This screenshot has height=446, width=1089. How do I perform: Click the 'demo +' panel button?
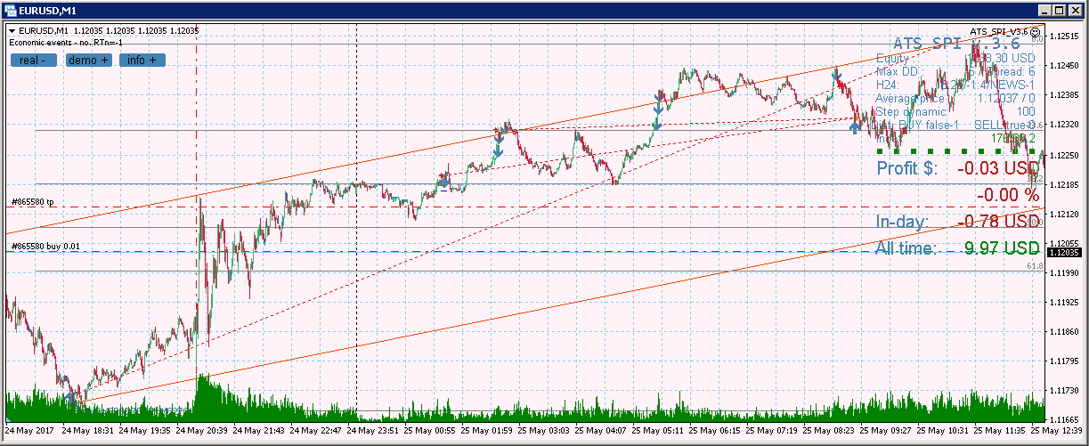tap(89, 61)
